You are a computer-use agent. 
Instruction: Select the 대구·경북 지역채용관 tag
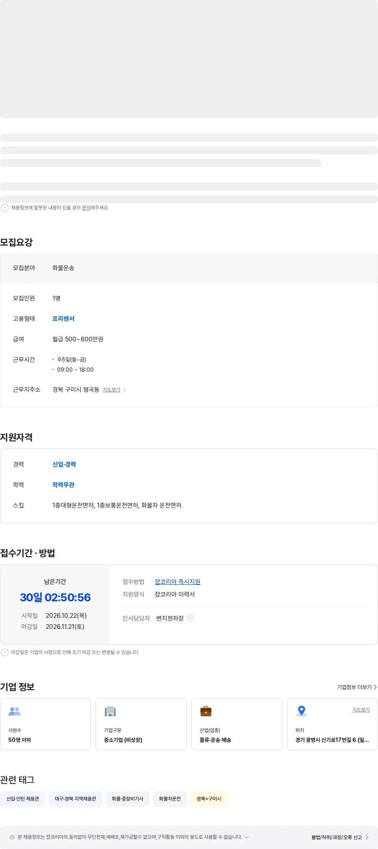[75, 799]
